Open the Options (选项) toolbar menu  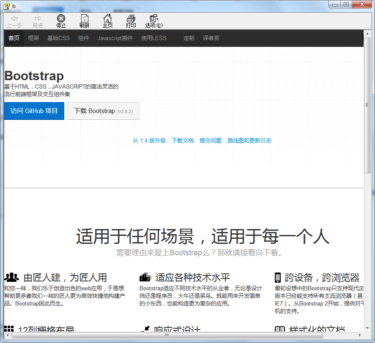tap(153, 19)
